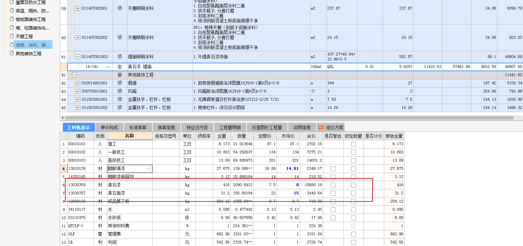The image size is (523, 246).
Task: Expand item 010514001001 烟道
Action: click(78, 83)
